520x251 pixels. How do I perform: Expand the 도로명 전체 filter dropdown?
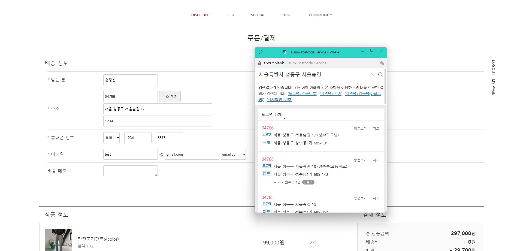[x=273, y=115]
